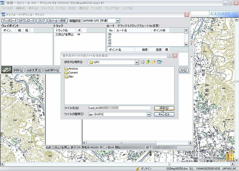This screenshot has width=239, height=171.
Task: Click the back navigation icon in save dialog
Action: (x=143, y=62)
